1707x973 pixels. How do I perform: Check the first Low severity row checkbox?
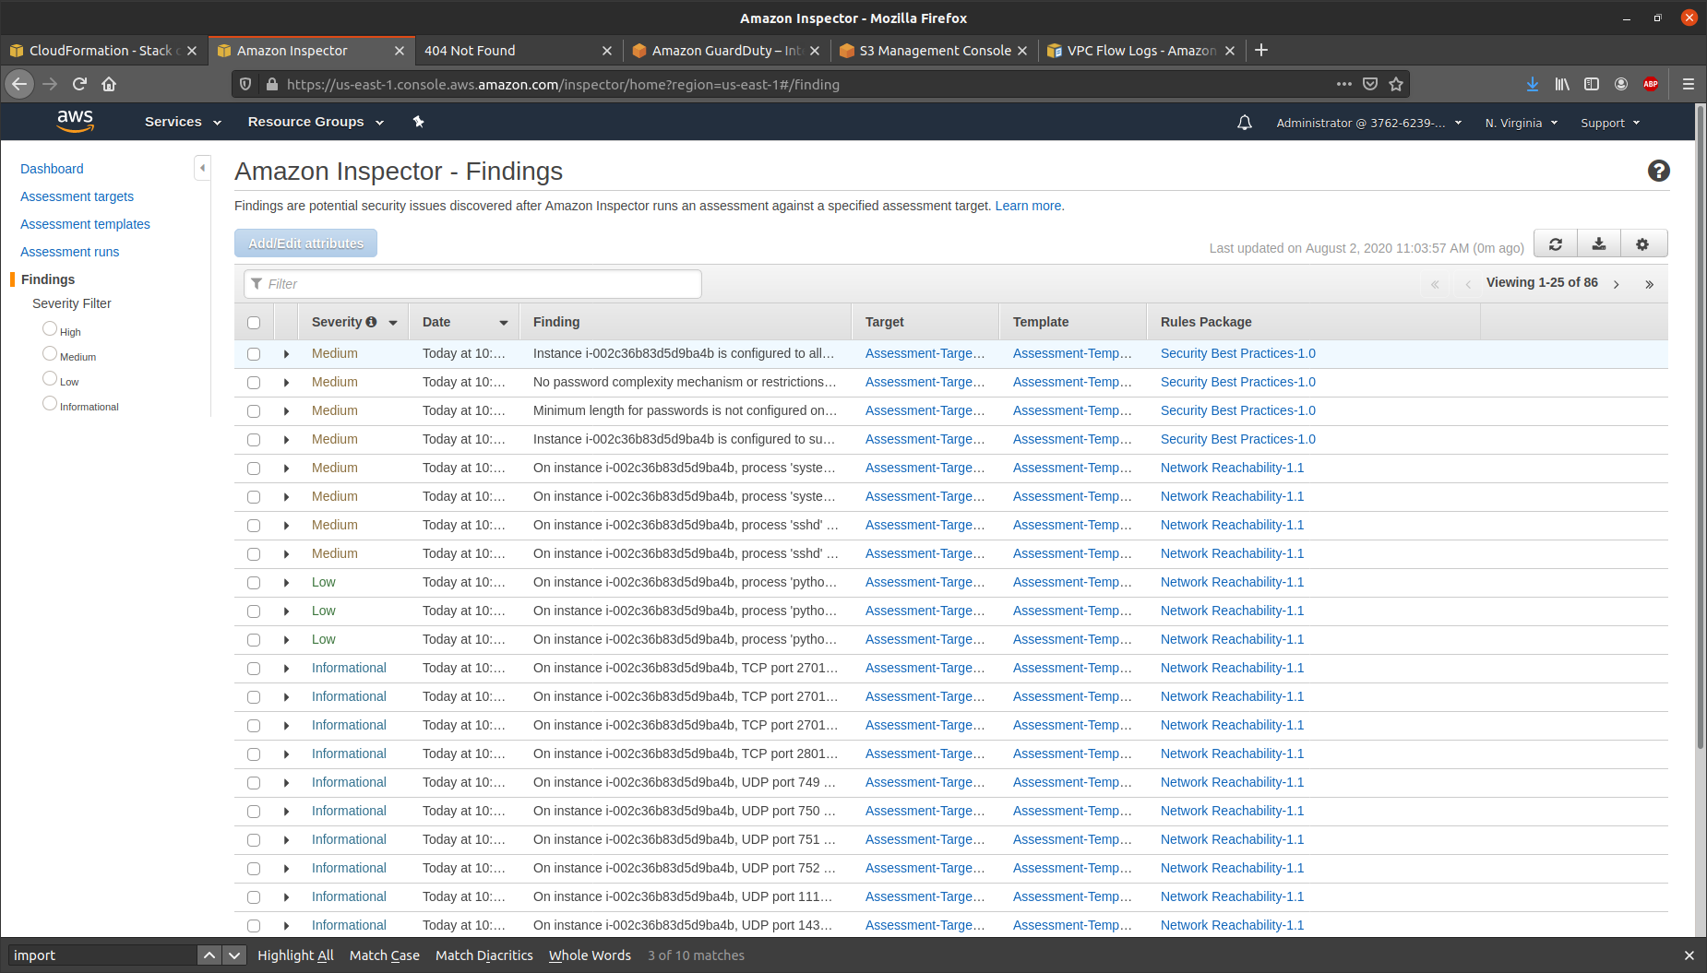coord(254,583)
